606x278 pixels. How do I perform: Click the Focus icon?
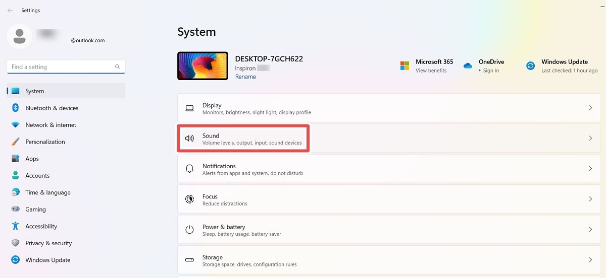(189, 199)
